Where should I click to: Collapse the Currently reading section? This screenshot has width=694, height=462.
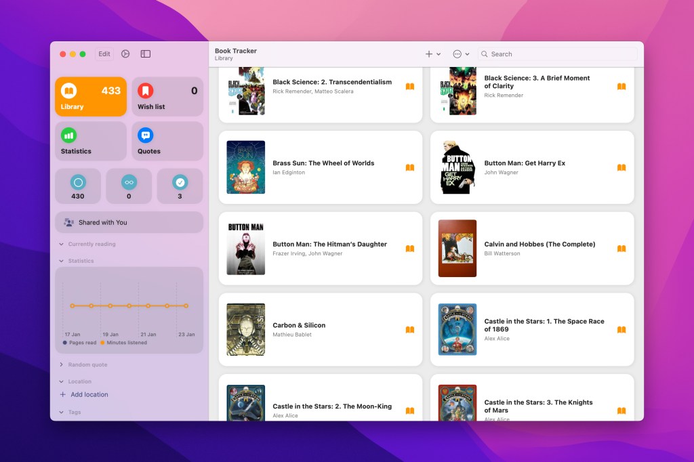(62, 244)
